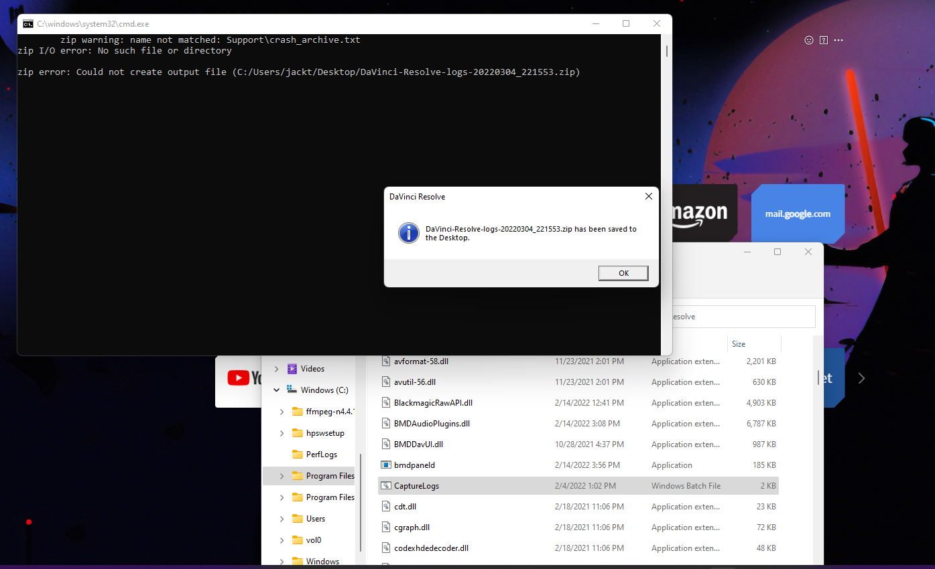Click the Windows (C:) drive icon
This screenshot has width=935, height=569.
tap(292, 390)
